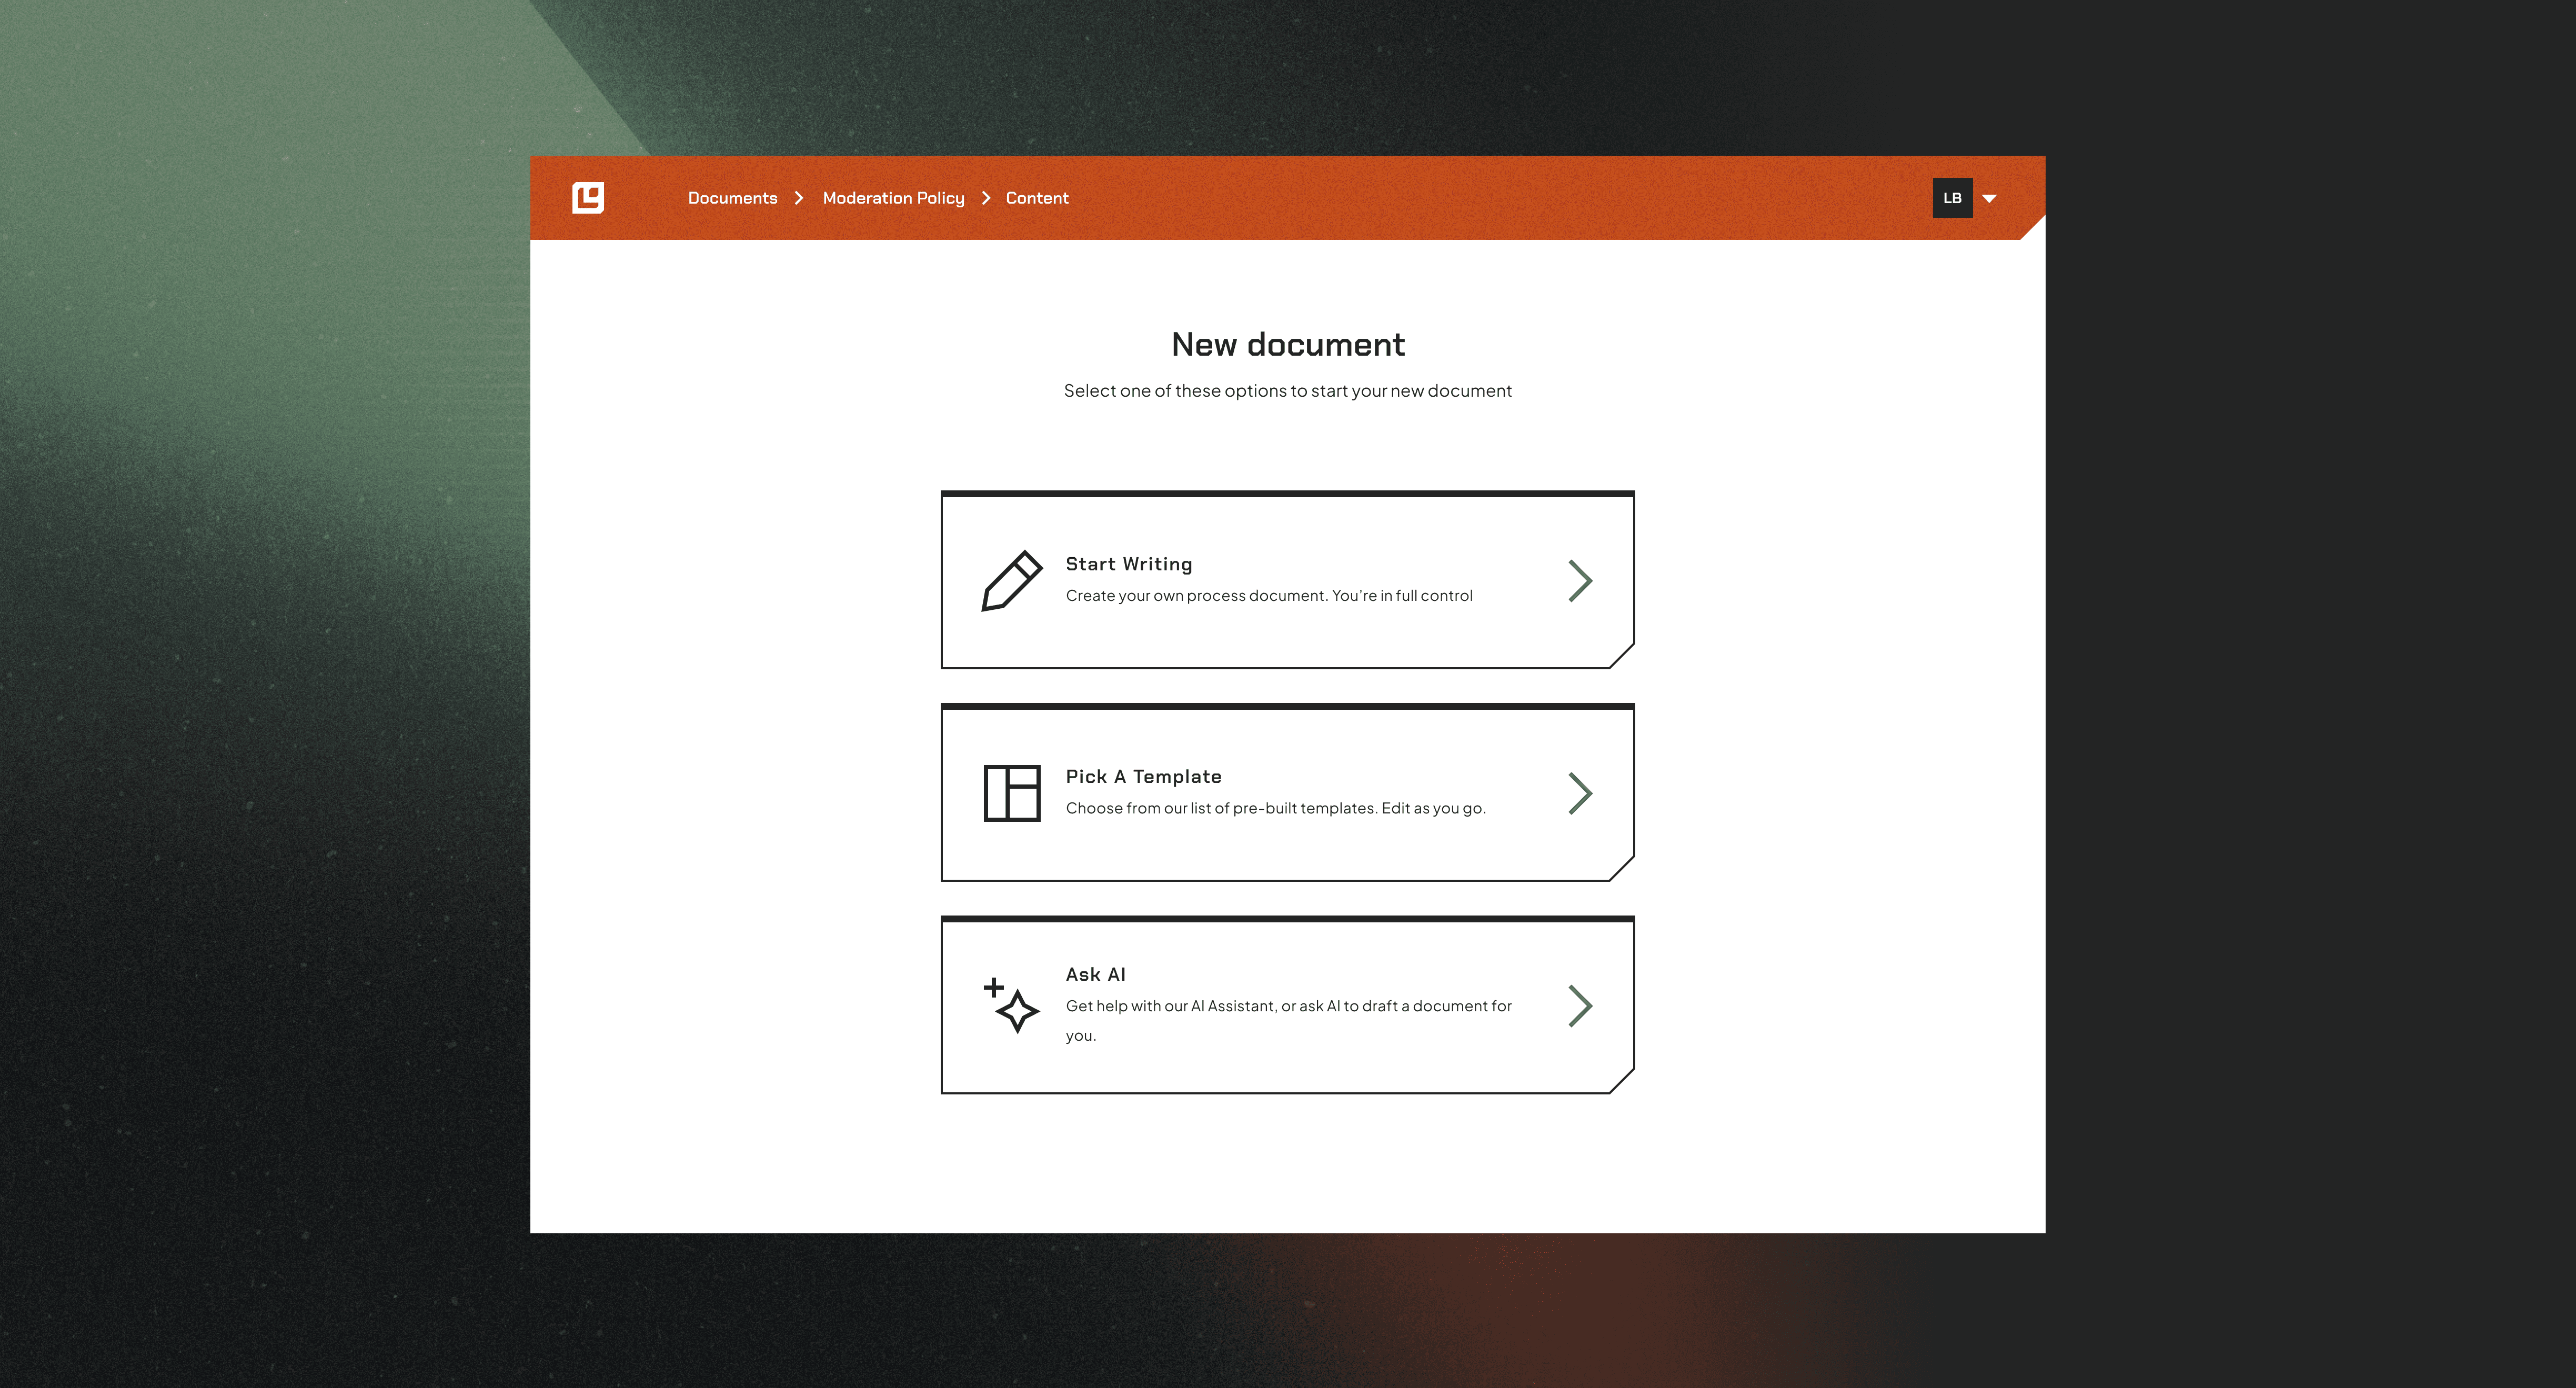2576x1388 pixels.
Task: Click the AI sparkle star icon
Action: [1012, 1005]
